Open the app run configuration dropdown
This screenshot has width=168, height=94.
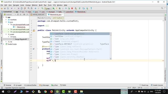(48, 8)
